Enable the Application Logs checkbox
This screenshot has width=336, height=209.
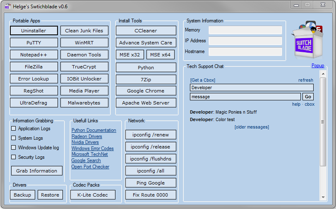click(14, 129)
